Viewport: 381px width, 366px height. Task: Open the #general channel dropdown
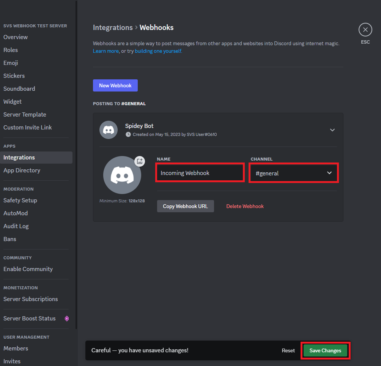coord(293,173)
